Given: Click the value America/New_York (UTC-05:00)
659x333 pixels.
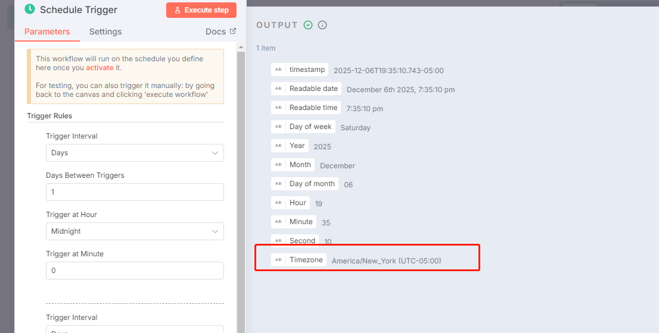Looking at the screenshot, I should coord(387,261).
